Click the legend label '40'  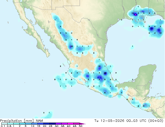click(68, 126)
